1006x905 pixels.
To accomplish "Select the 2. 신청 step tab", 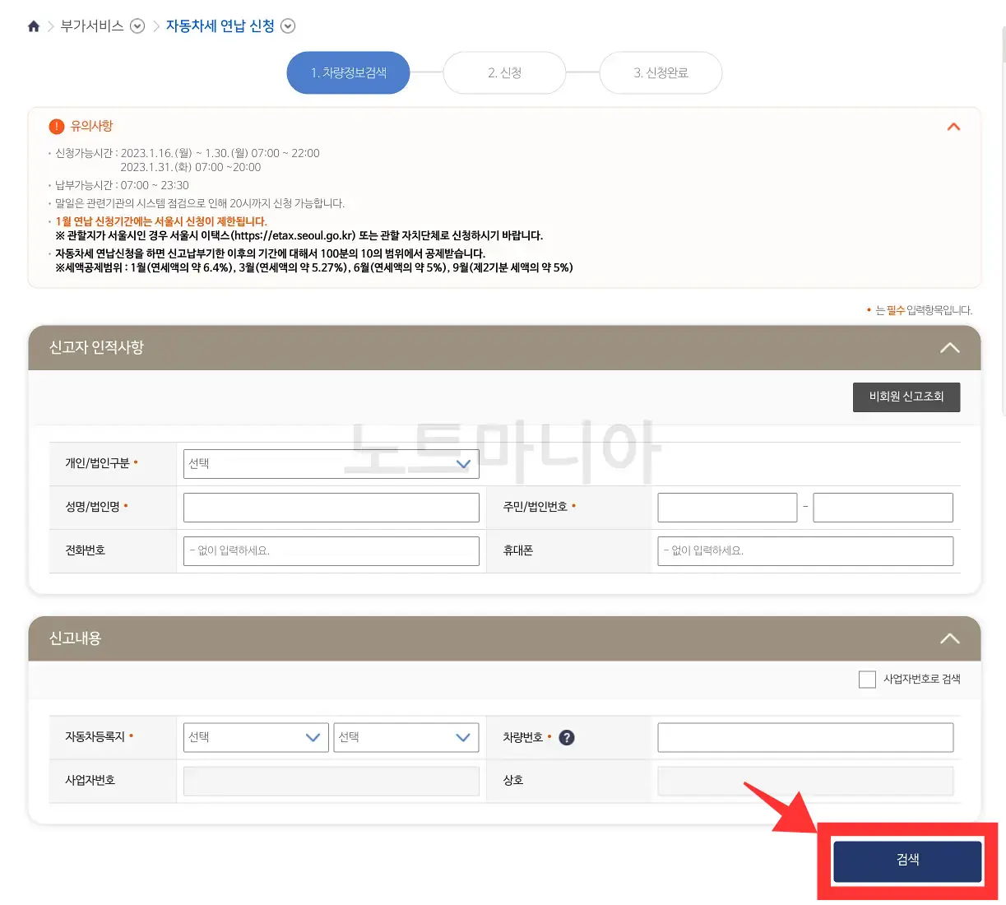I will (504, 72).
